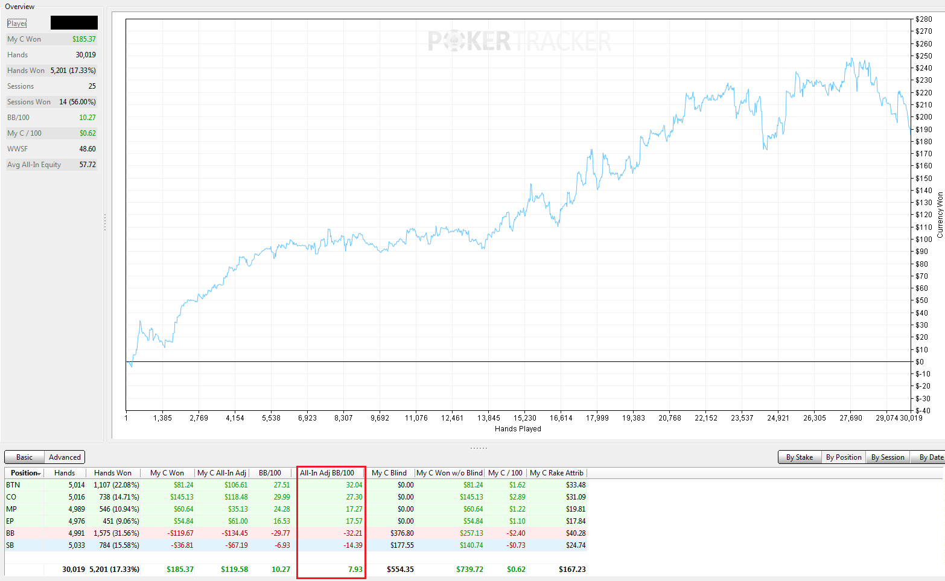945x581 pixels.
Task: Select the BTN position row
Action: click(x=296, y=485)
